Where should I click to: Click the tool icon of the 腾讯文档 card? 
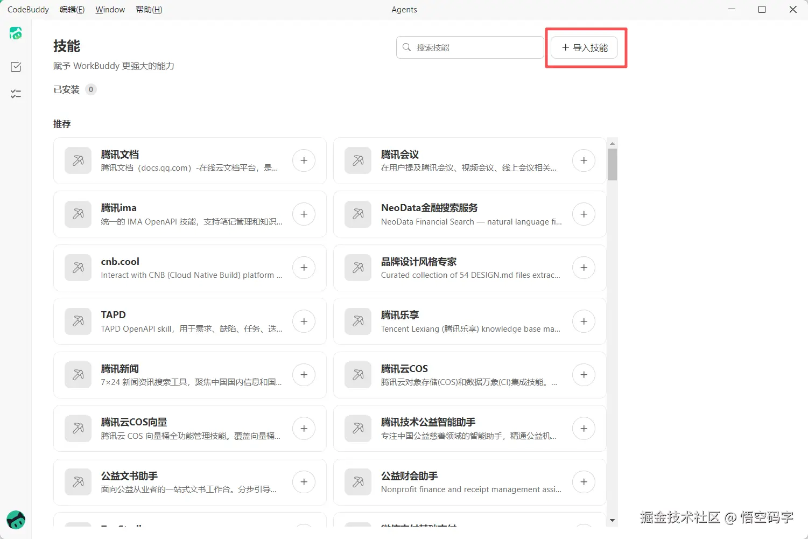click(x=78, y=160)
